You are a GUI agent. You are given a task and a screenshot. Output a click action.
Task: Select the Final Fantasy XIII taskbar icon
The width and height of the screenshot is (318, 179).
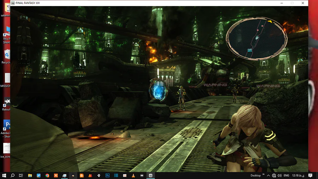[x=151, y=175]
